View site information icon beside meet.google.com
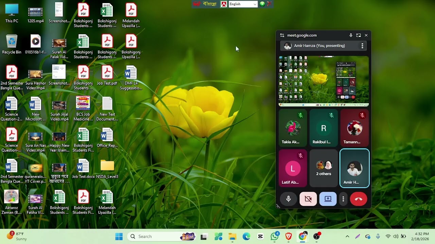 point(282,35)
